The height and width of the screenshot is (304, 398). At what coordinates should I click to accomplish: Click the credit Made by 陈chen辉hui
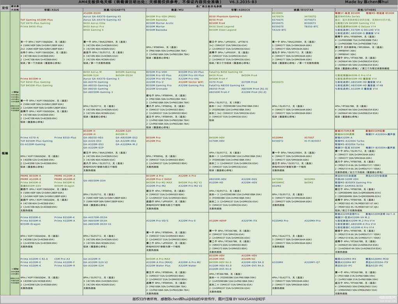pos(366,2)
